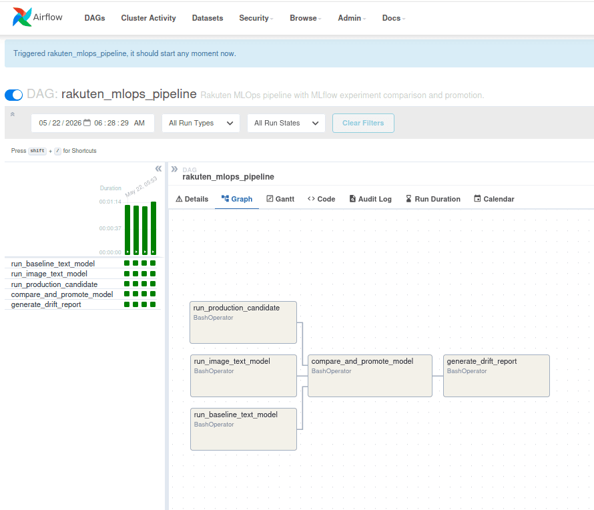The height and width of the screenshot is (510, 594).
Task: Click last run status square for generate_drift_report
Action: pyautogui.click(x=153, y=304)
